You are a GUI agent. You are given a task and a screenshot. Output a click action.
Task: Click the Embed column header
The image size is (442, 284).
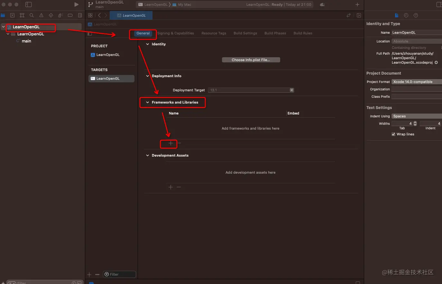[x=293, y=113]
